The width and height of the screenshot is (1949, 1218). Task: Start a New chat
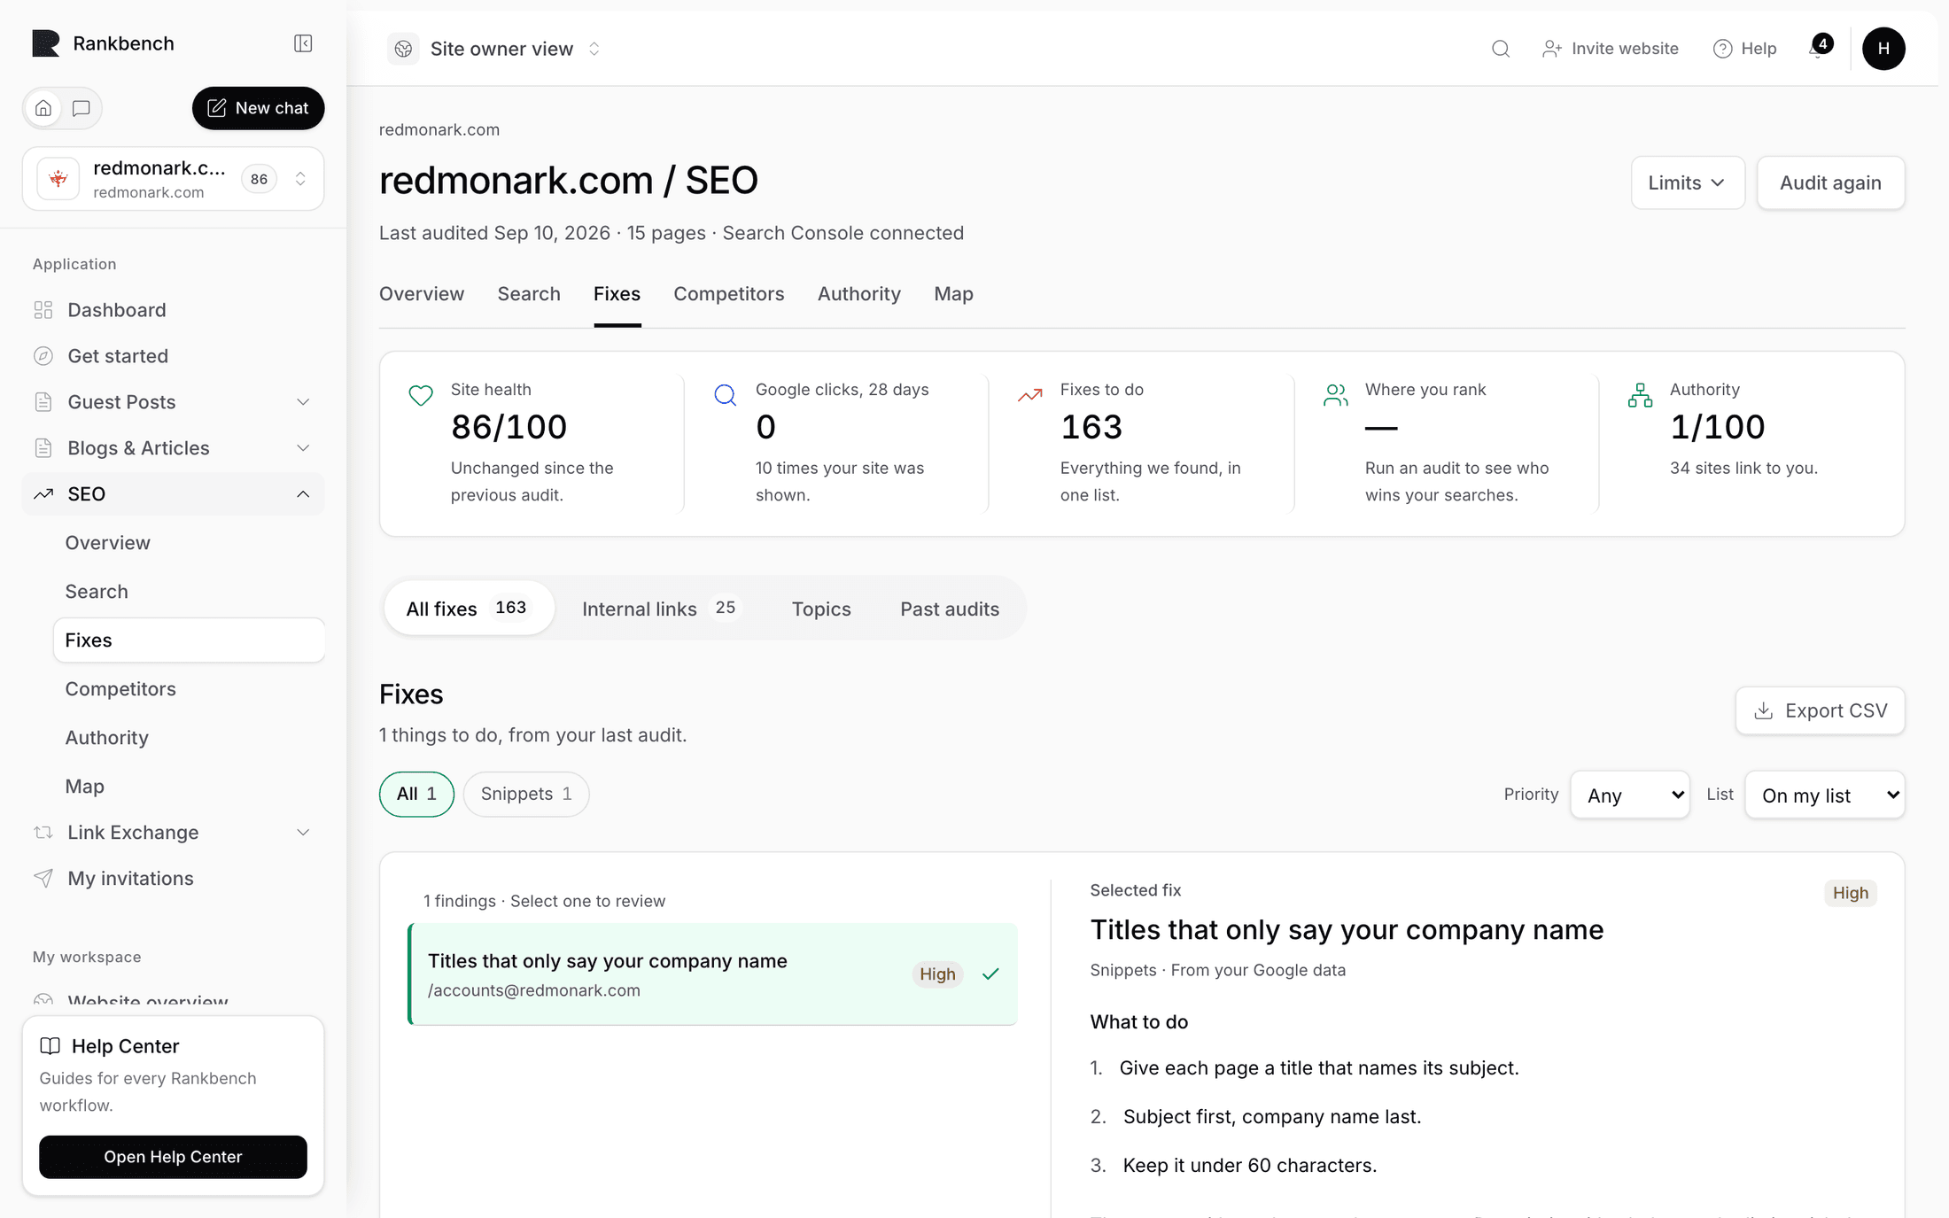coord(258,108)
